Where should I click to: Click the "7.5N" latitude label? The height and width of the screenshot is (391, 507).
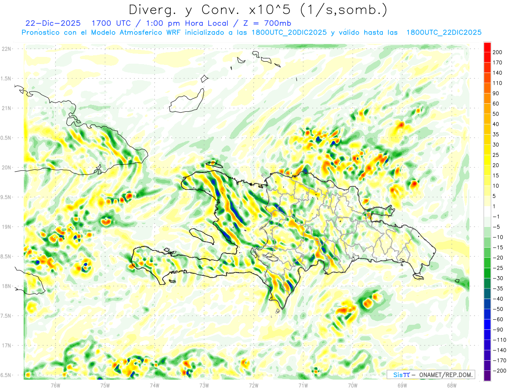point(5,316)
